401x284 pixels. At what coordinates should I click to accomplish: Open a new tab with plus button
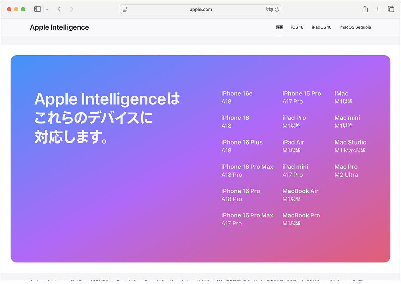click(x=378, y=9)
